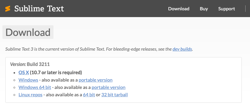
Task: Open portable version link on Windows 64 bit row
Action: 108,87
